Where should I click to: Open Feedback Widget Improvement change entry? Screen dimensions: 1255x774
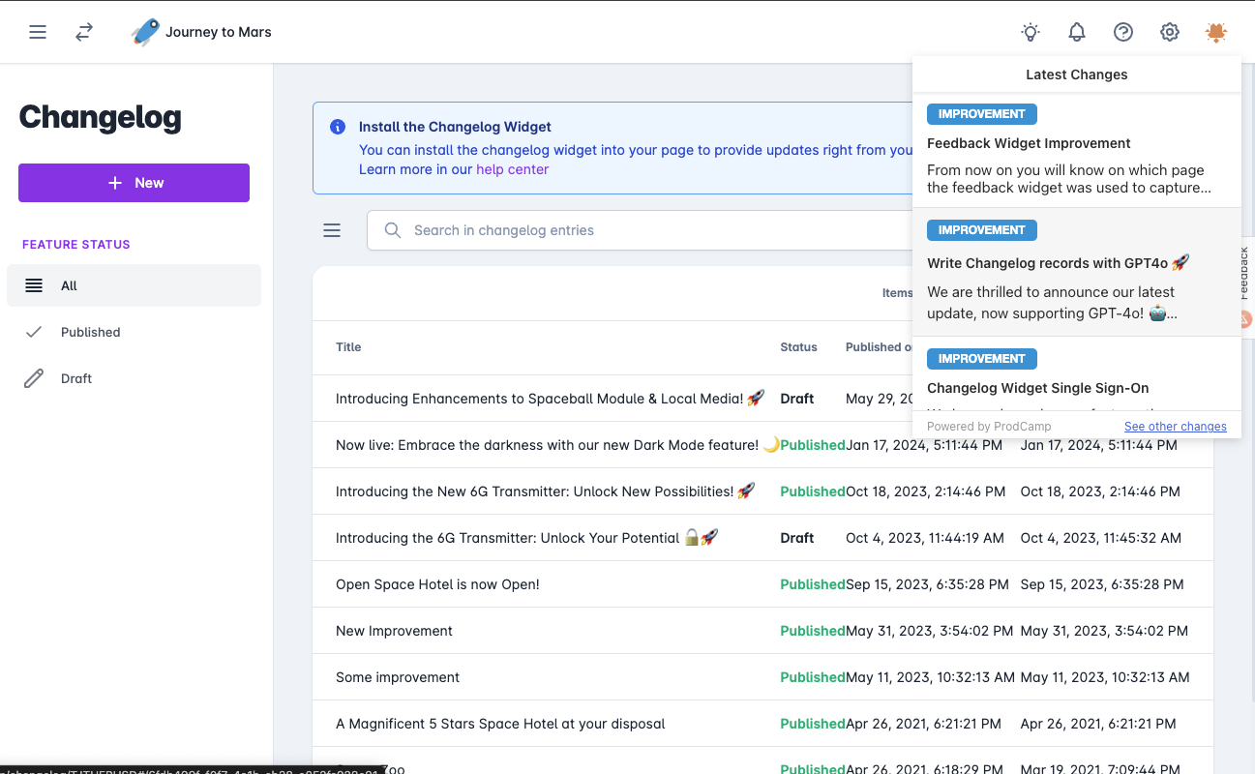(1028, 143)
